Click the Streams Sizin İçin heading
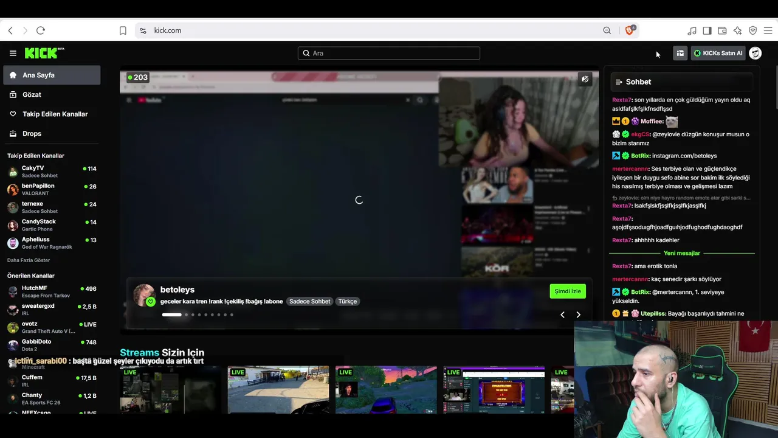Screen dimensions: 778x438 point(162,353)
